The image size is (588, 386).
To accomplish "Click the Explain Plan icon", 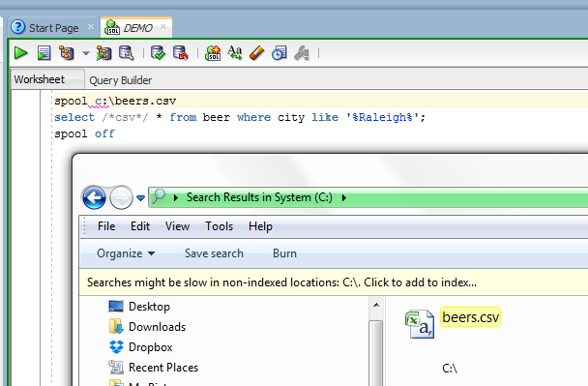I will 67,53.
